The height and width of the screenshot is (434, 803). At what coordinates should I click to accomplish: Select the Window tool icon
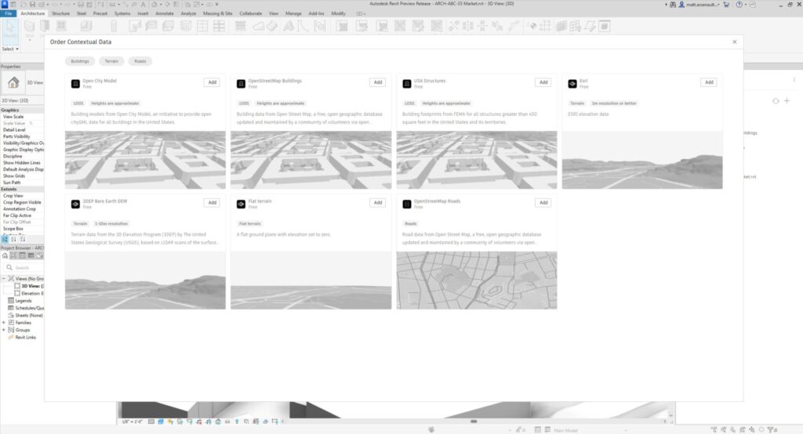61,26
